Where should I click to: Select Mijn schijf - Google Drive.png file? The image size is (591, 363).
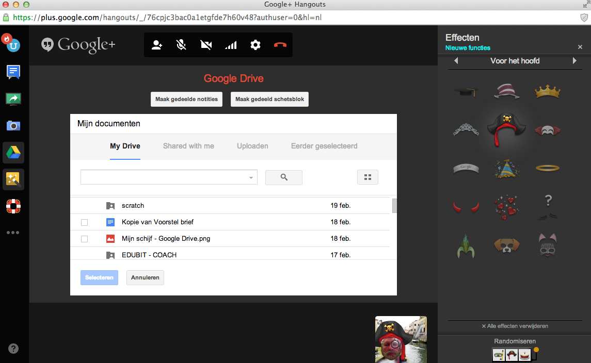pos(230,239)
